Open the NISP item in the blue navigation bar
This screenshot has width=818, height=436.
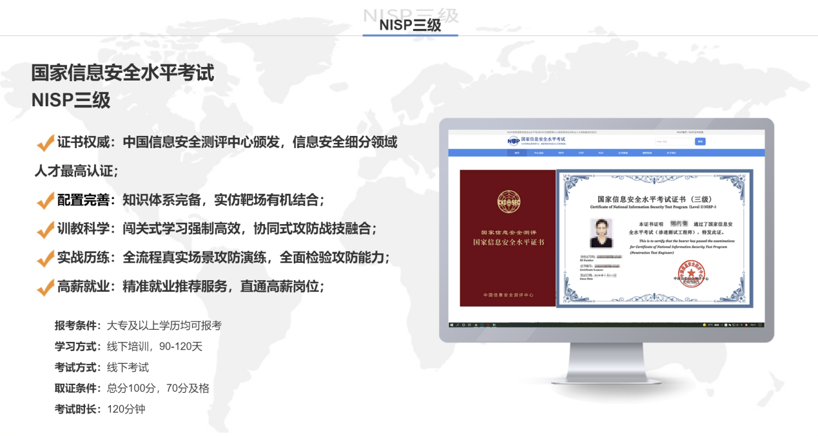coord(561,153)
